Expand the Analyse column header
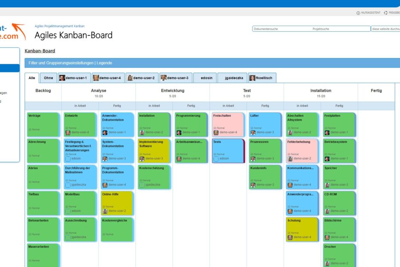 tap(99, 90)
